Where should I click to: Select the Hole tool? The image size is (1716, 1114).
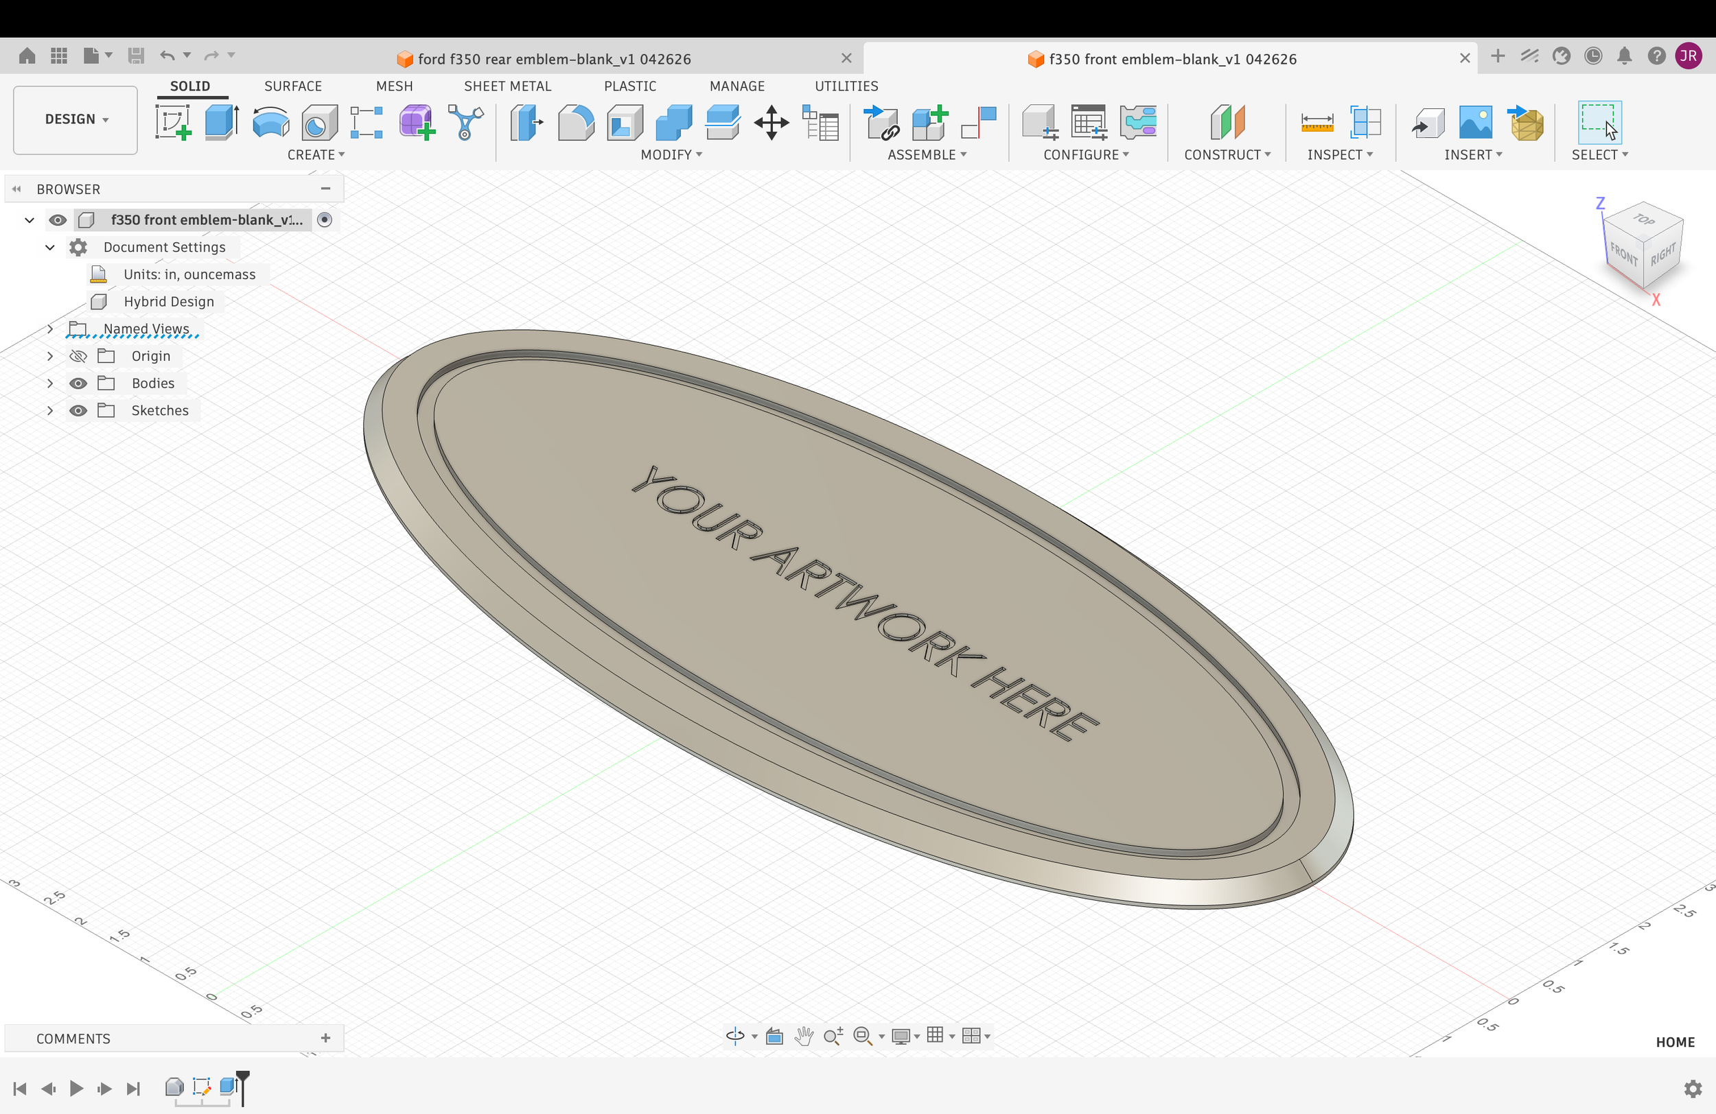click(319, 123)
